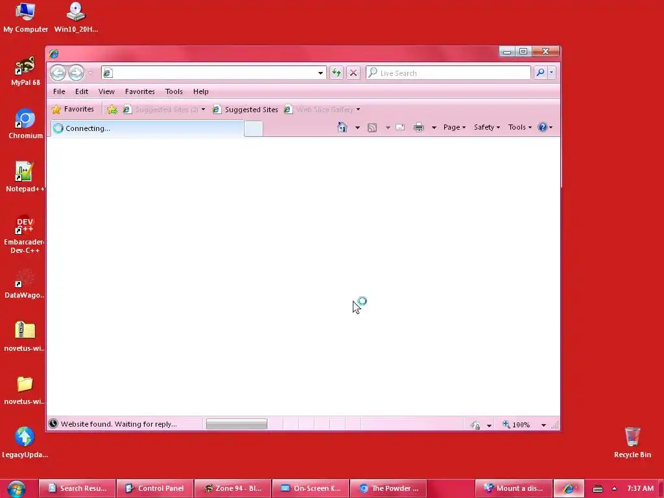Viewport: 664px width, 498px height.
Task: Select the MyPal 68 desktop shortcut
Action: [x=25, y=71]
